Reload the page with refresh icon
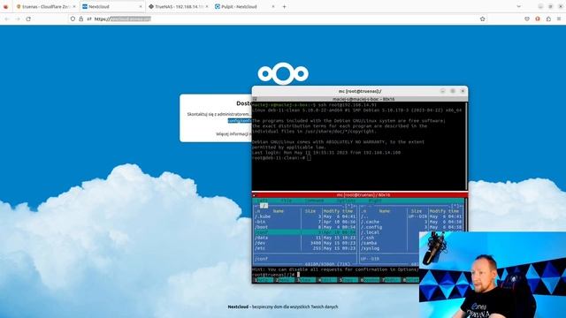Image resolution: width=566 pixels, height=318 pixels. [28, 19]
